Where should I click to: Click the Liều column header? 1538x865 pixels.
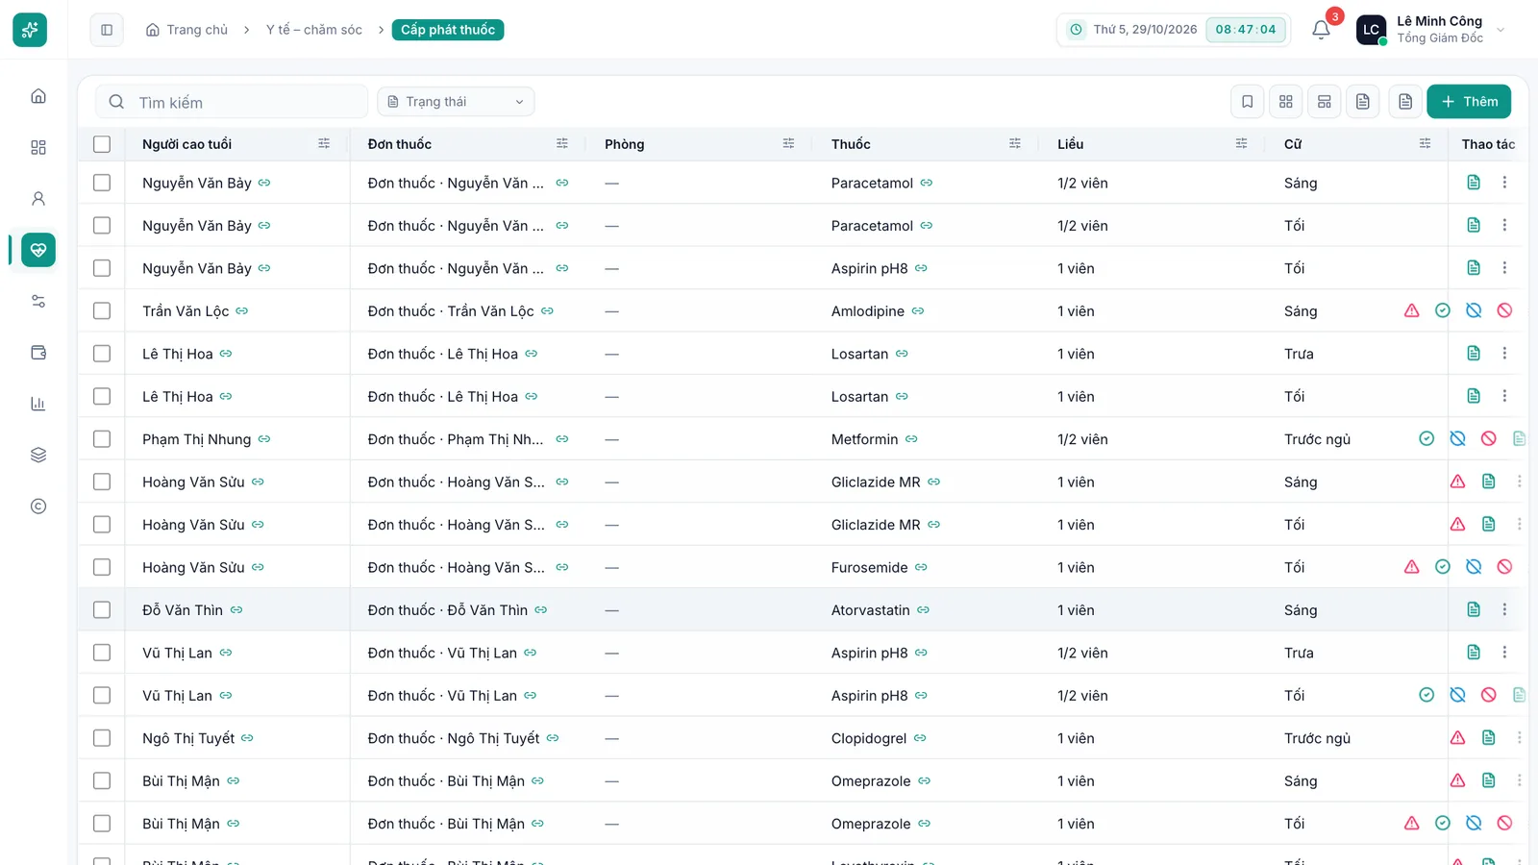(x=1071, y=144)
